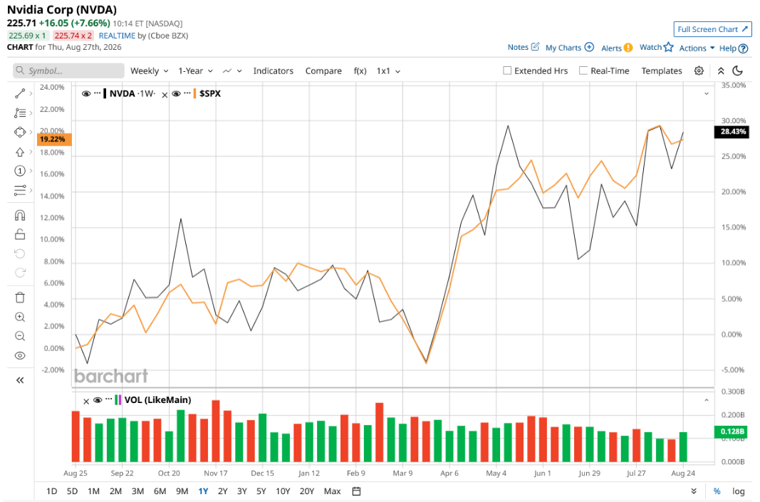The height and width of the screenshot is (502, 760).
Task: Enable the Extended Hrs checkbox
Action: (507, 70)
